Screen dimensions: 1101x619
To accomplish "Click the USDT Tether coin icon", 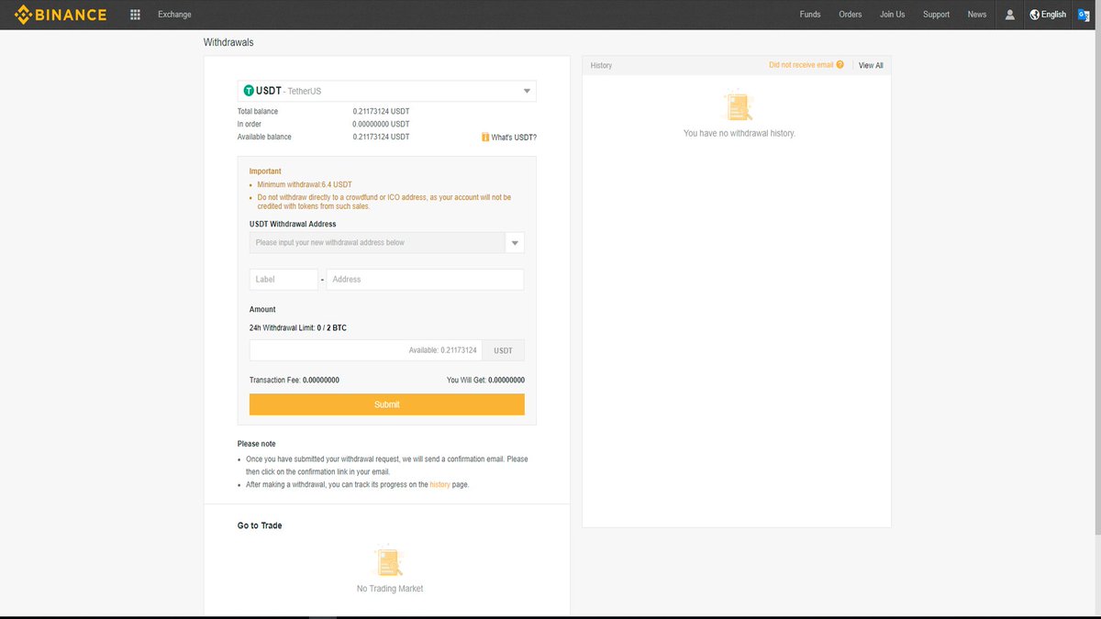I will tap(249, 91).
